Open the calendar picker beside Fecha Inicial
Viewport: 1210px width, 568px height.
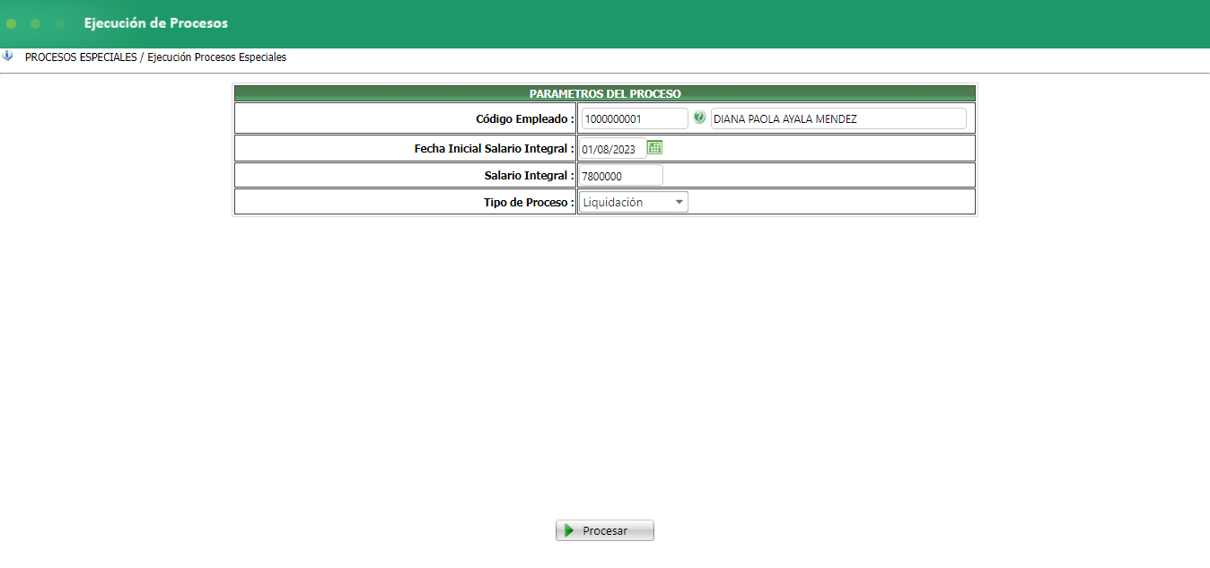coord(654,147)
